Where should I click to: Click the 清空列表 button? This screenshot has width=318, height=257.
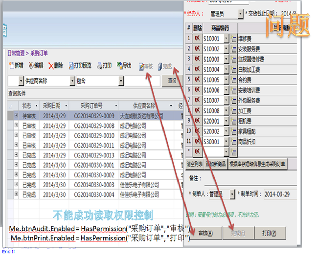click(x=195, y=164)
